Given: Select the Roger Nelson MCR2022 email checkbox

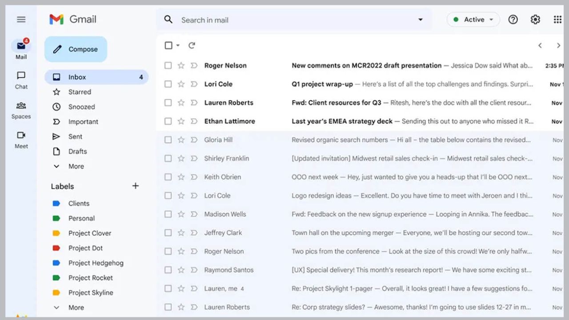Looking at the screenshot, I should [168, 65].
